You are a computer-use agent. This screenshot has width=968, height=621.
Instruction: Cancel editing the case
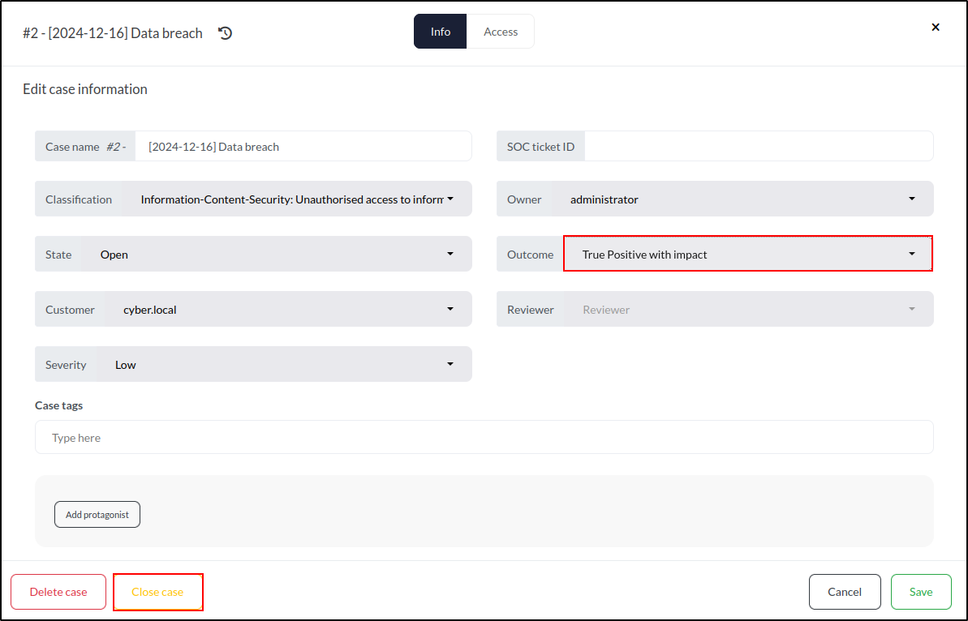845,591
